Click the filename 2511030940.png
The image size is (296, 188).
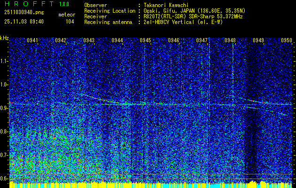point(24,13)
